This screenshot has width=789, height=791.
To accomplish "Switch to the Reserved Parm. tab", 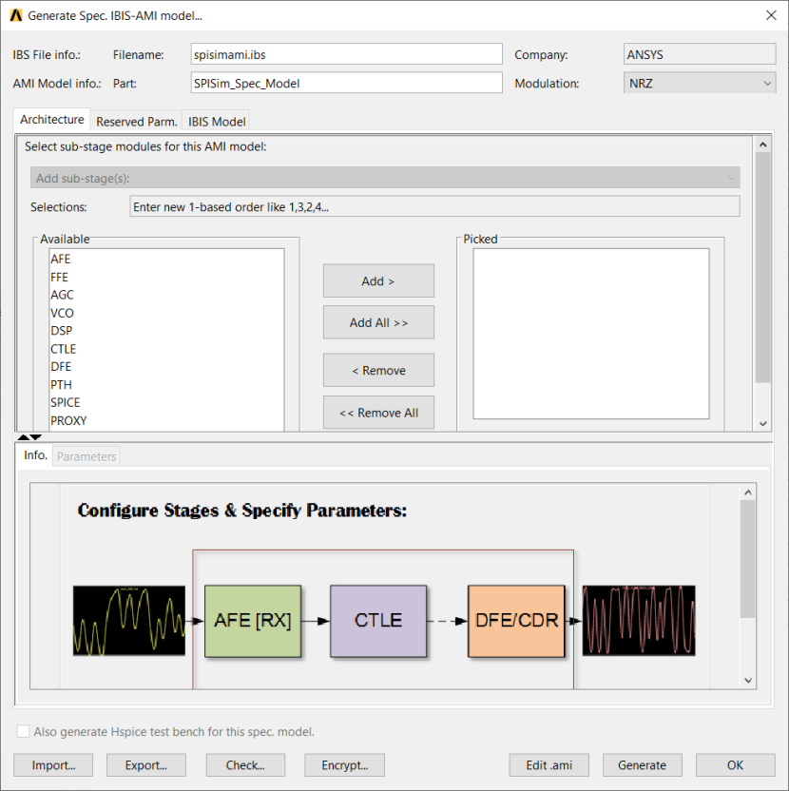I will (x=136, y=122).
